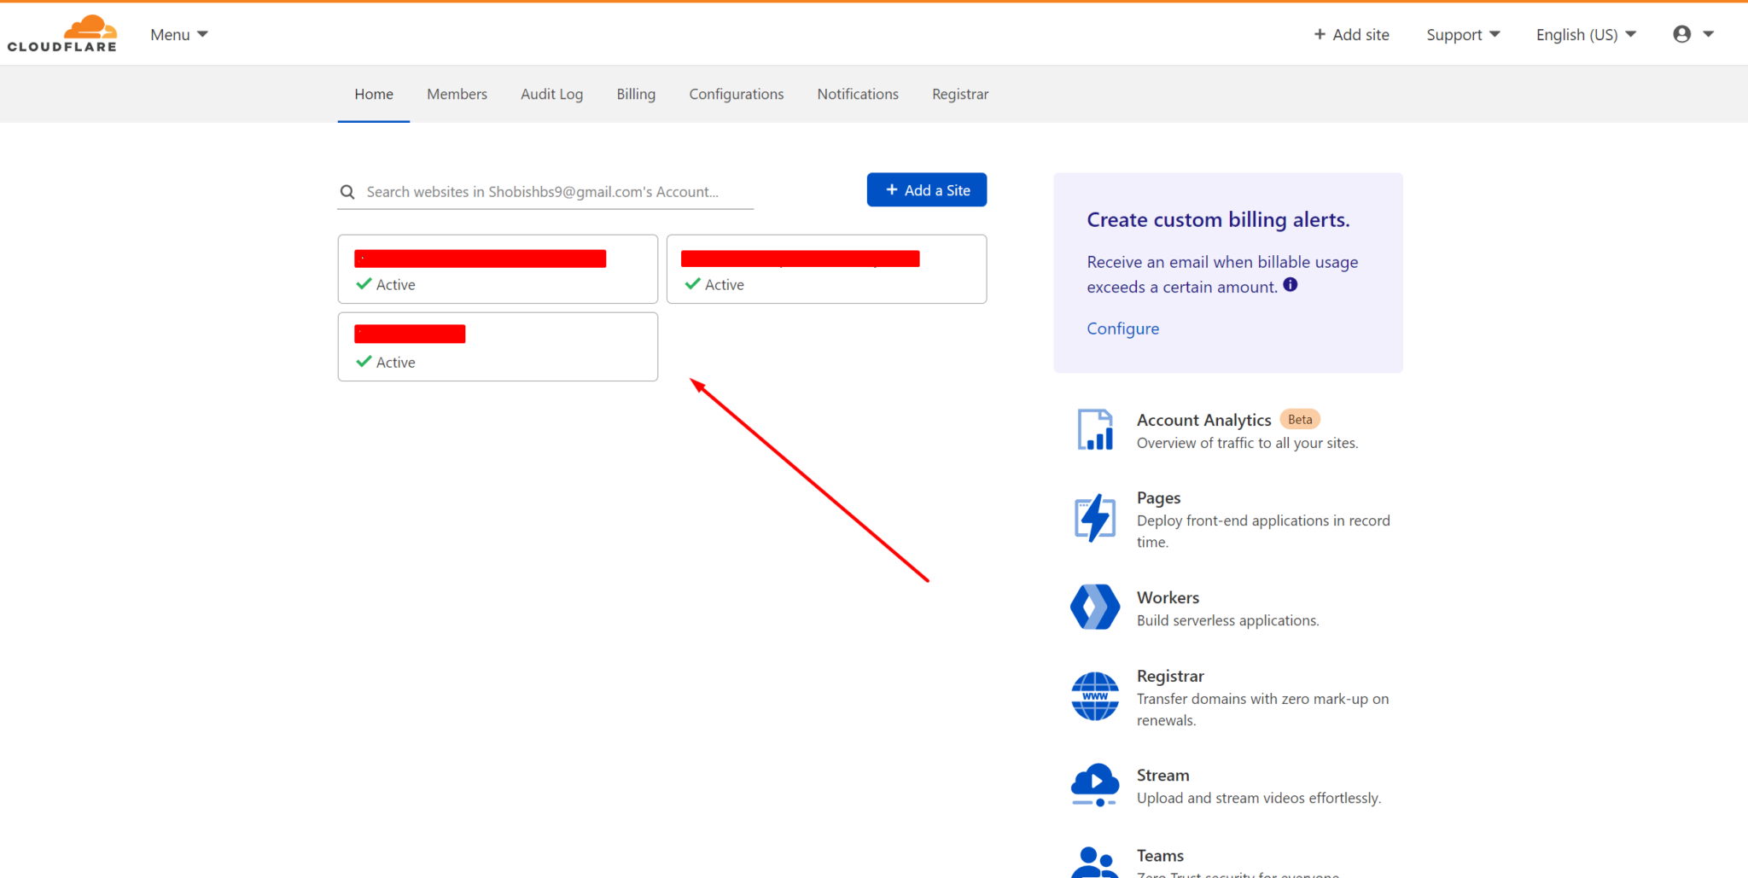
Task: Click the Add a Site button
Action: (x=926, y=189)
